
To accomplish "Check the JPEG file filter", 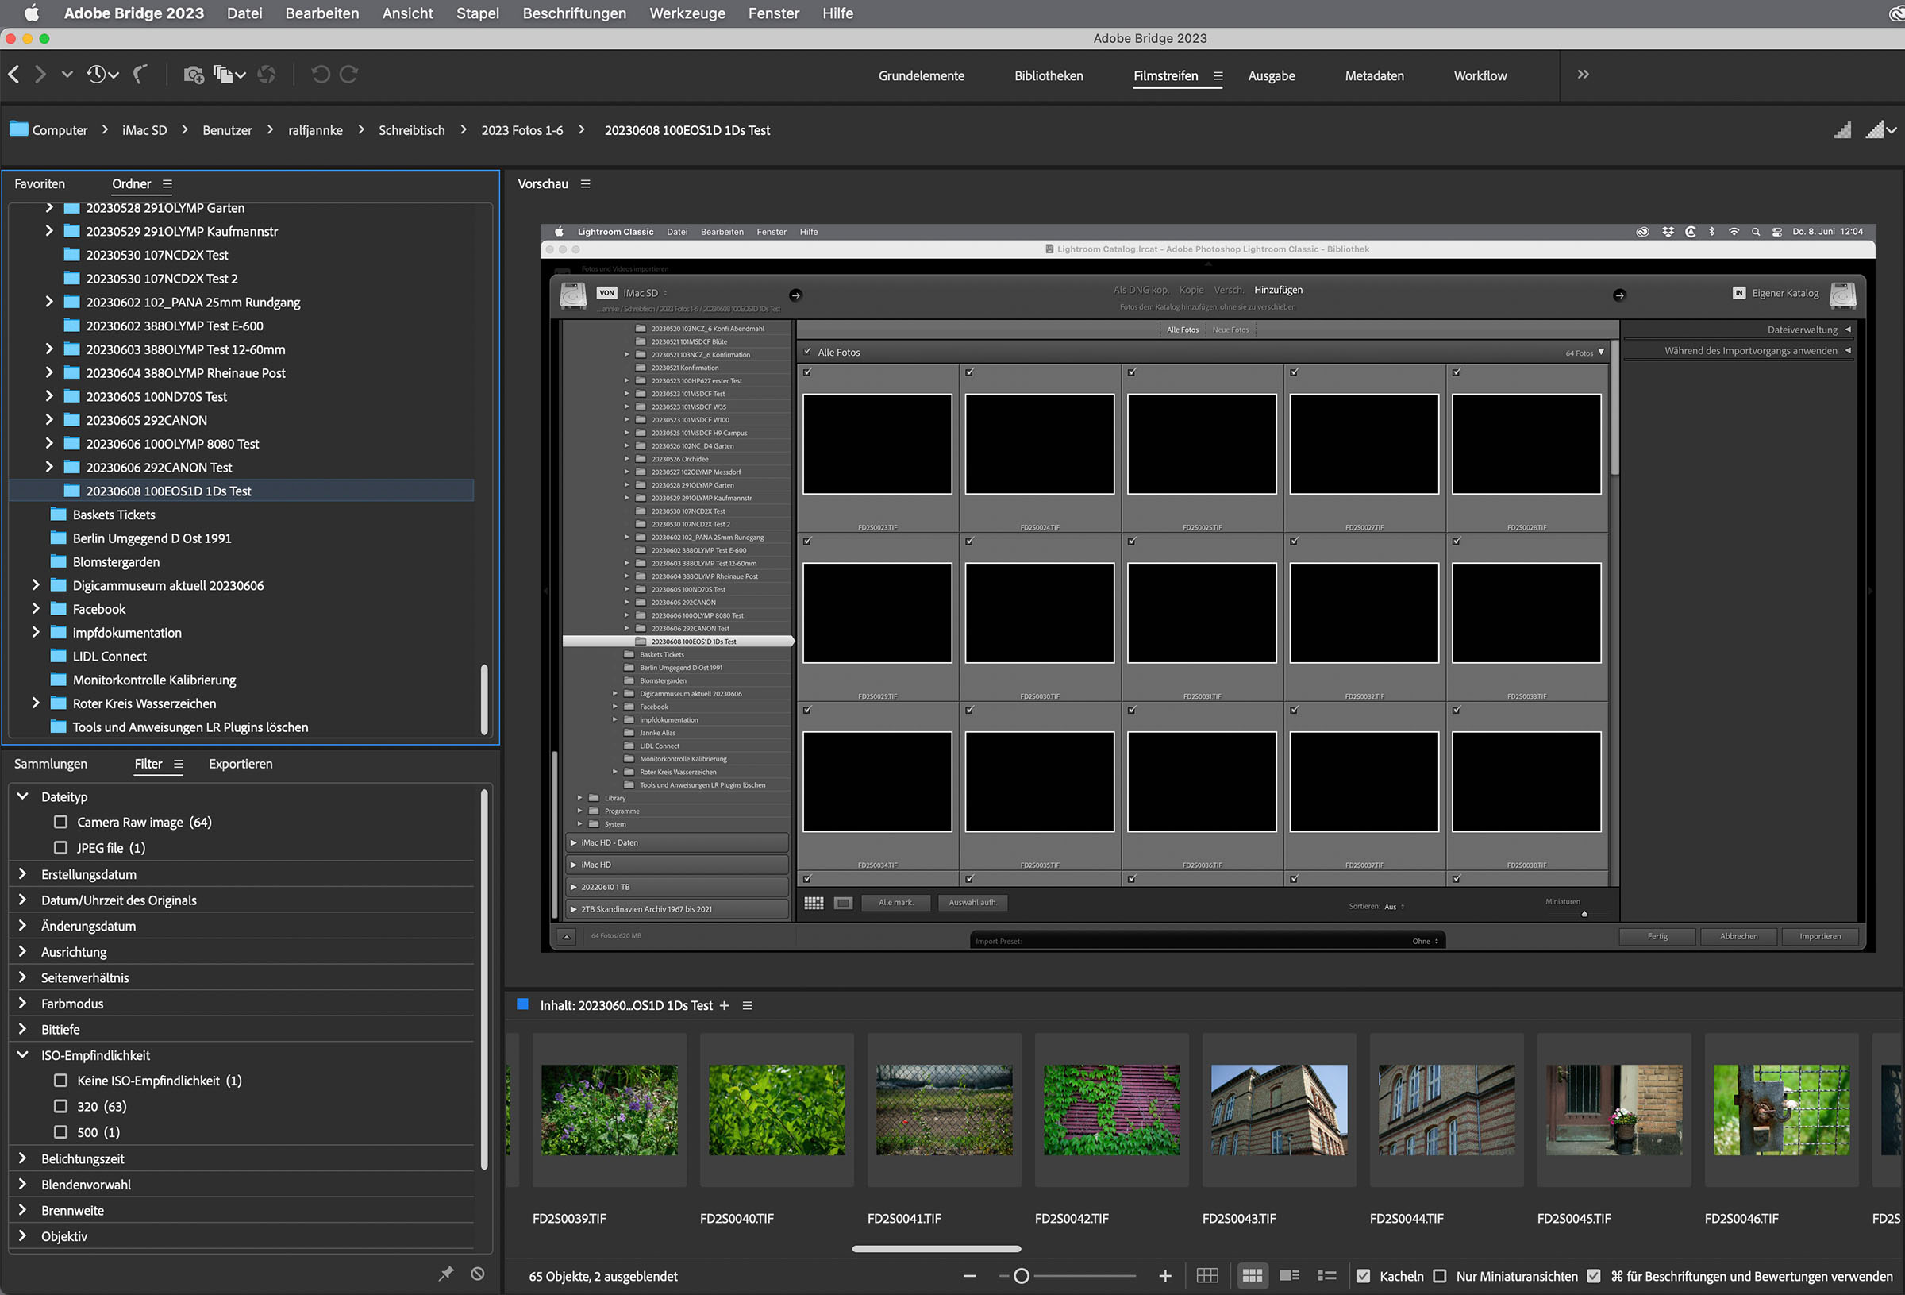I will pos(60,847).
